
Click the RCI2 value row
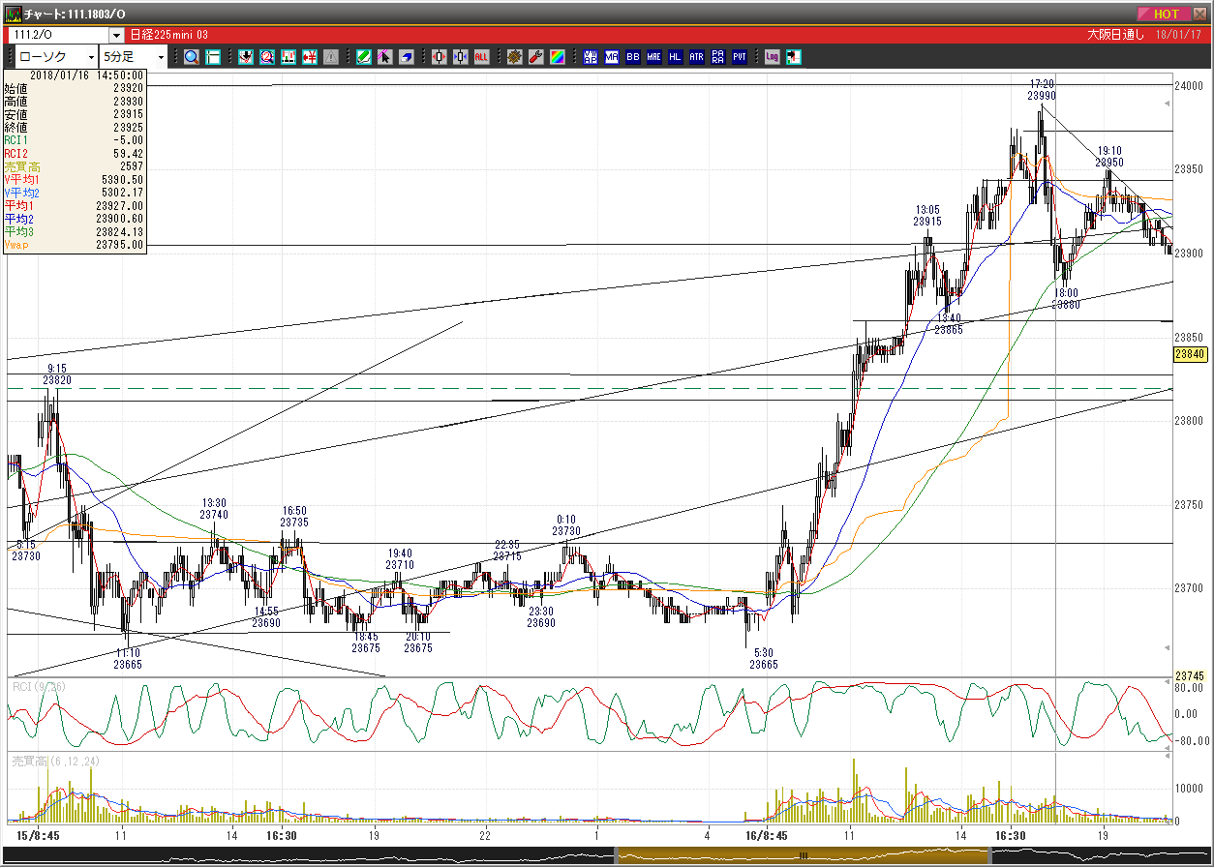75,153
